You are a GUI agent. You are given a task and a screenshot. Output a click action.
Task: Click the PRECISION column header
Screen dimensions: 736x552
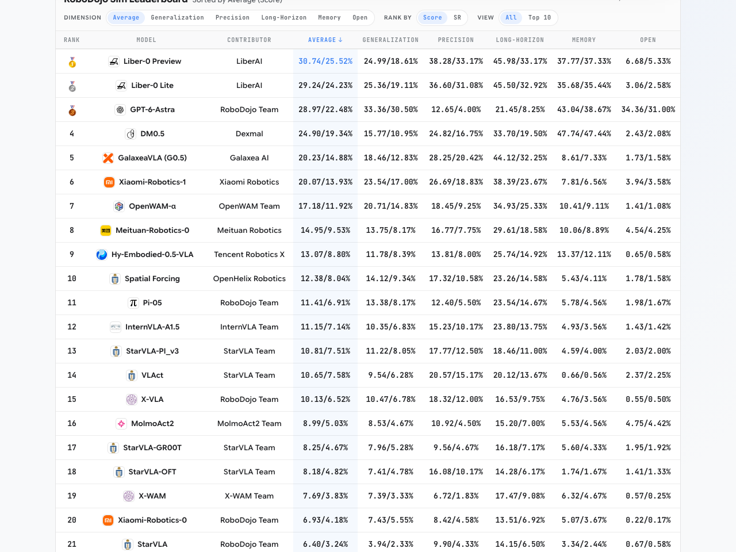point(456,40)
